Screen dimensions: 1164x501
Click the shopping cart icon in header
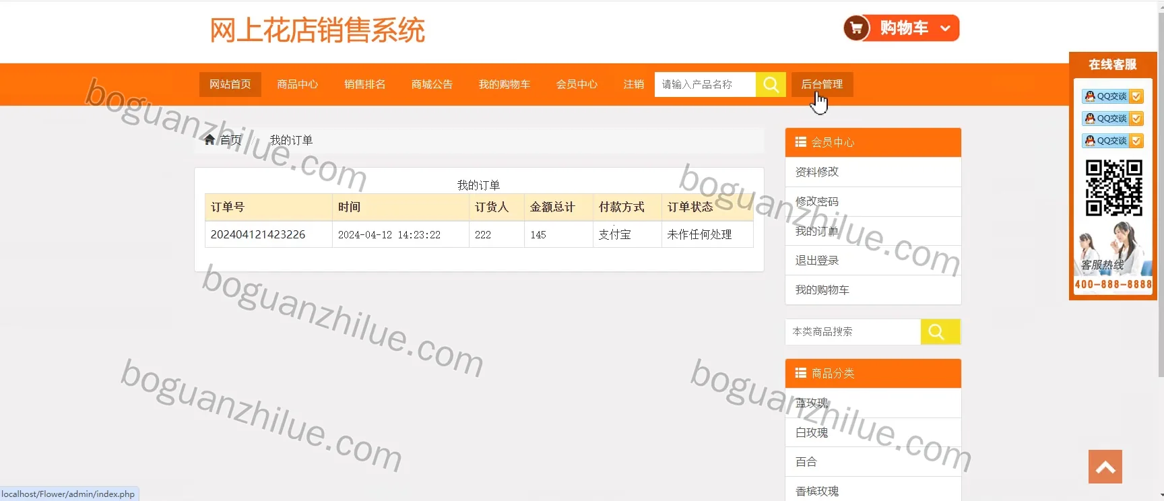coord(856,28)
